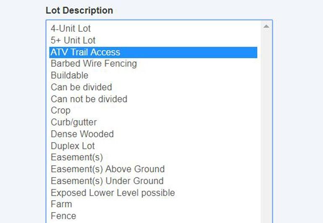
Task: Choose Can not be divided
Action: click(89, 99)
